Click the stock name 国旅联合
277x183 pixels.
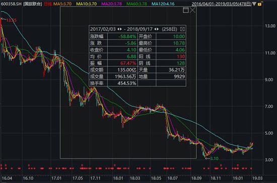coord(33,4)
